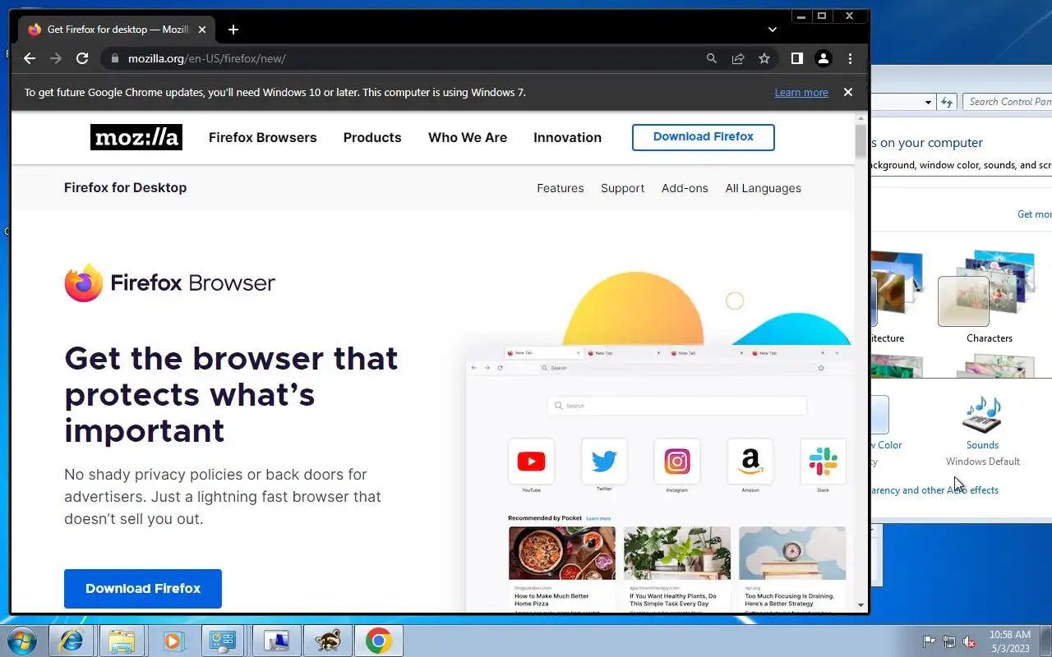Viewport: 1052px width, 657px height.
Task: Dismiss the Windows 7 update notification bar
Action: [848, 92]
